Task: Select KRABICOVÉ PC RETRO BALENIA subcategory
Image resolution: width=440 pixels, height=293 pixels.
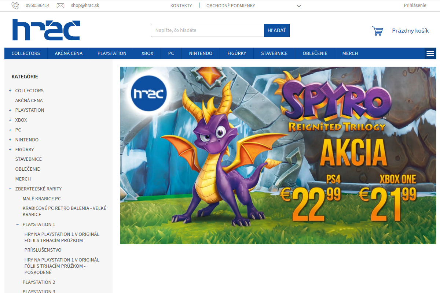Action: 65,211
